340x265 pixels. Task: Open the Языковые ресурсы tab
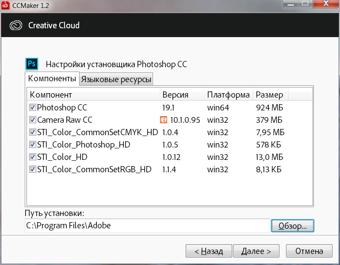pyautogui.click(x=116, y=79)
